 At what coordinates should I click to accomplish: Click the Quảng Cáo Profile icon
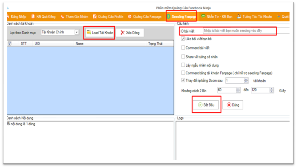(x=95, y=17)
